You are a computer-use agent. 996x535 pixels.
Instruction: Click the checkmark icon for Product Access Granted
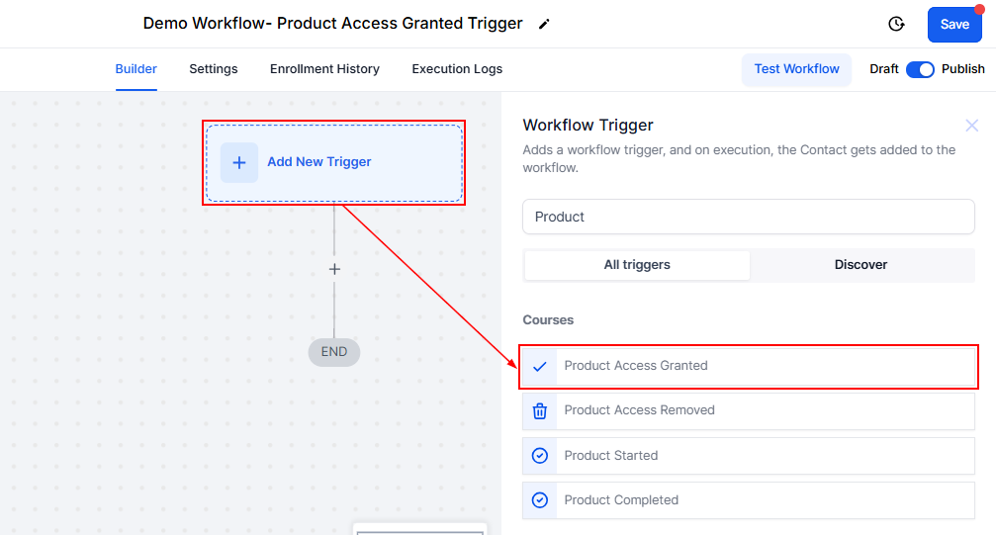[x=540, y=366]
